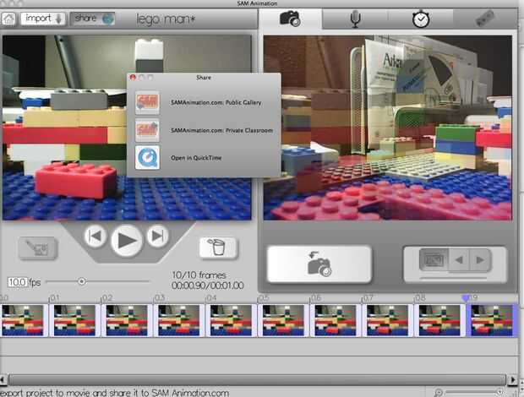
Task: Delete frame with the trash button
Action: (x=218, y=247)
